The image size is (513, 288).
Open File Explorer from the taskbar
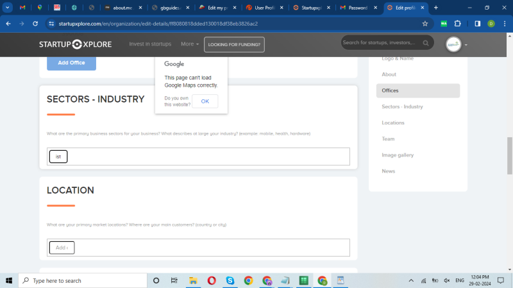(192, 280)
